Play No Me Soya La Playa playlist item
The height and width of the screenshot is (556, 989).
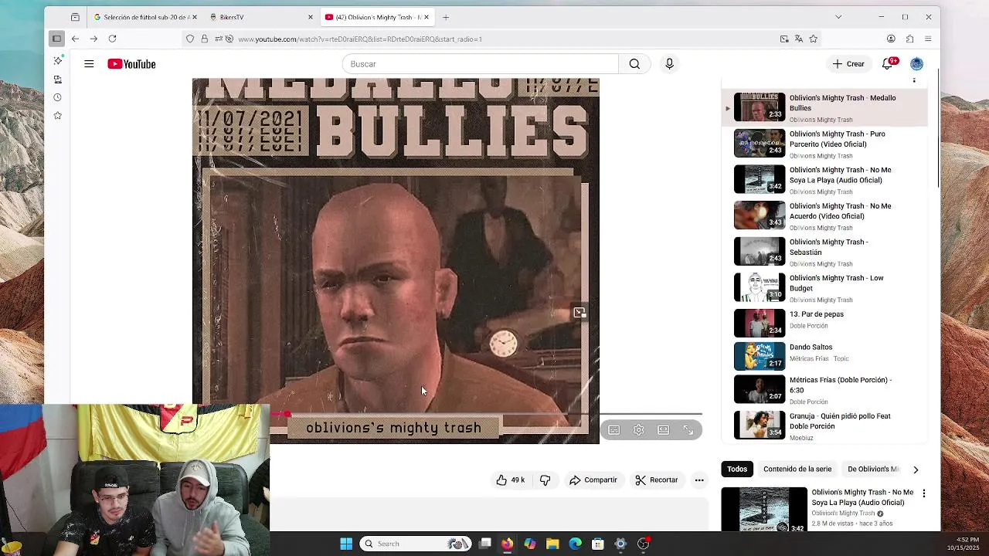tap(825, 180)
